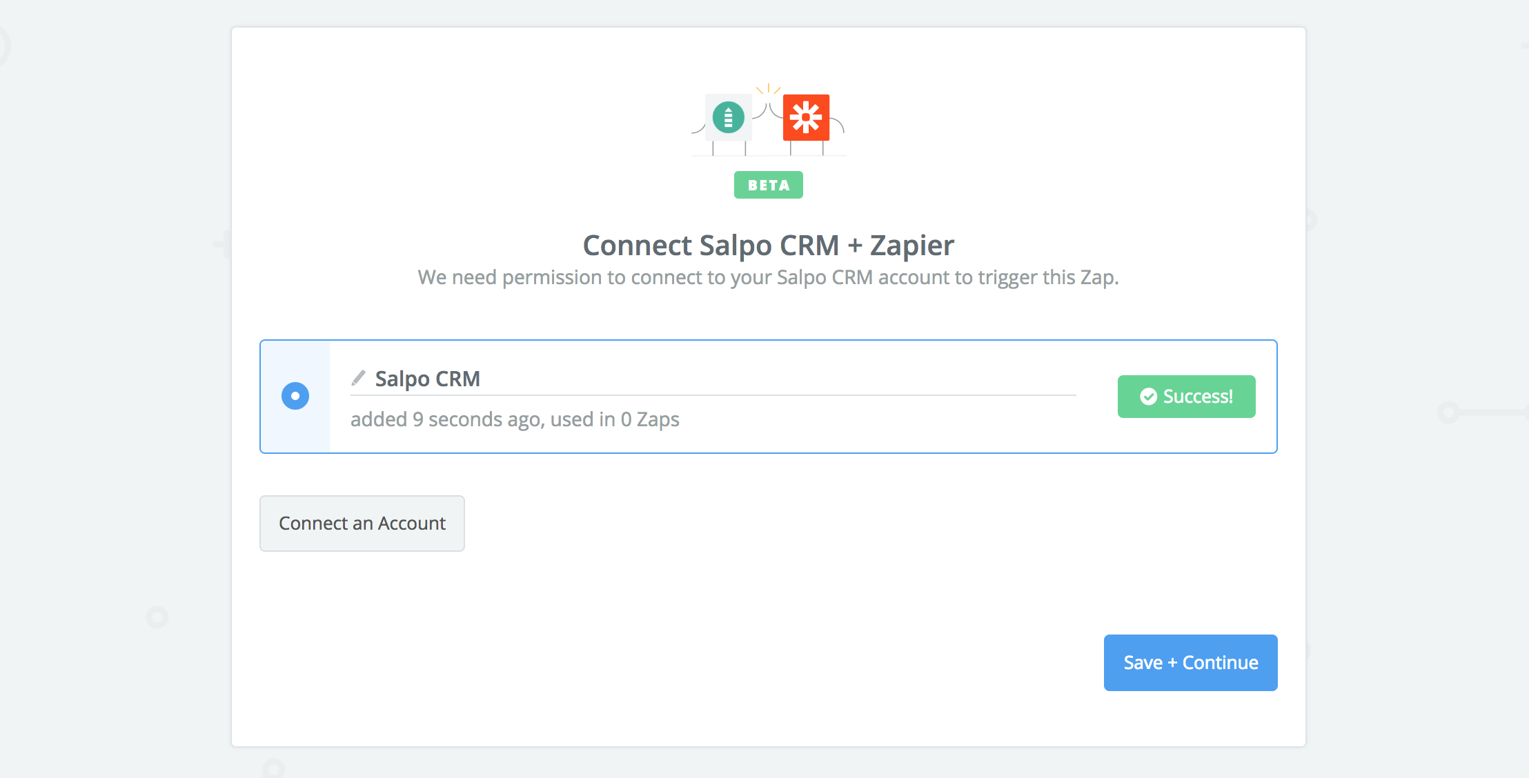
Task: Click Connect an Account button
Action: click(x=362, y=523)
